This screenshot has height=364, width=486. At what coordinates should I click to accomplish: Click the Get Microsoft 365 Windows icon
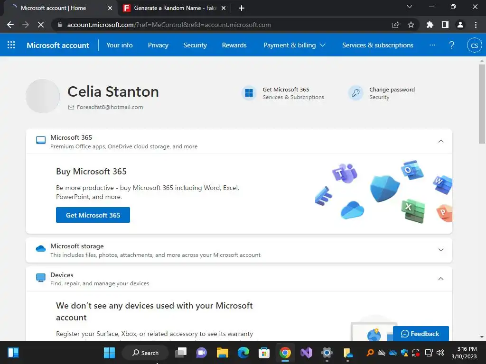(249, 93)
